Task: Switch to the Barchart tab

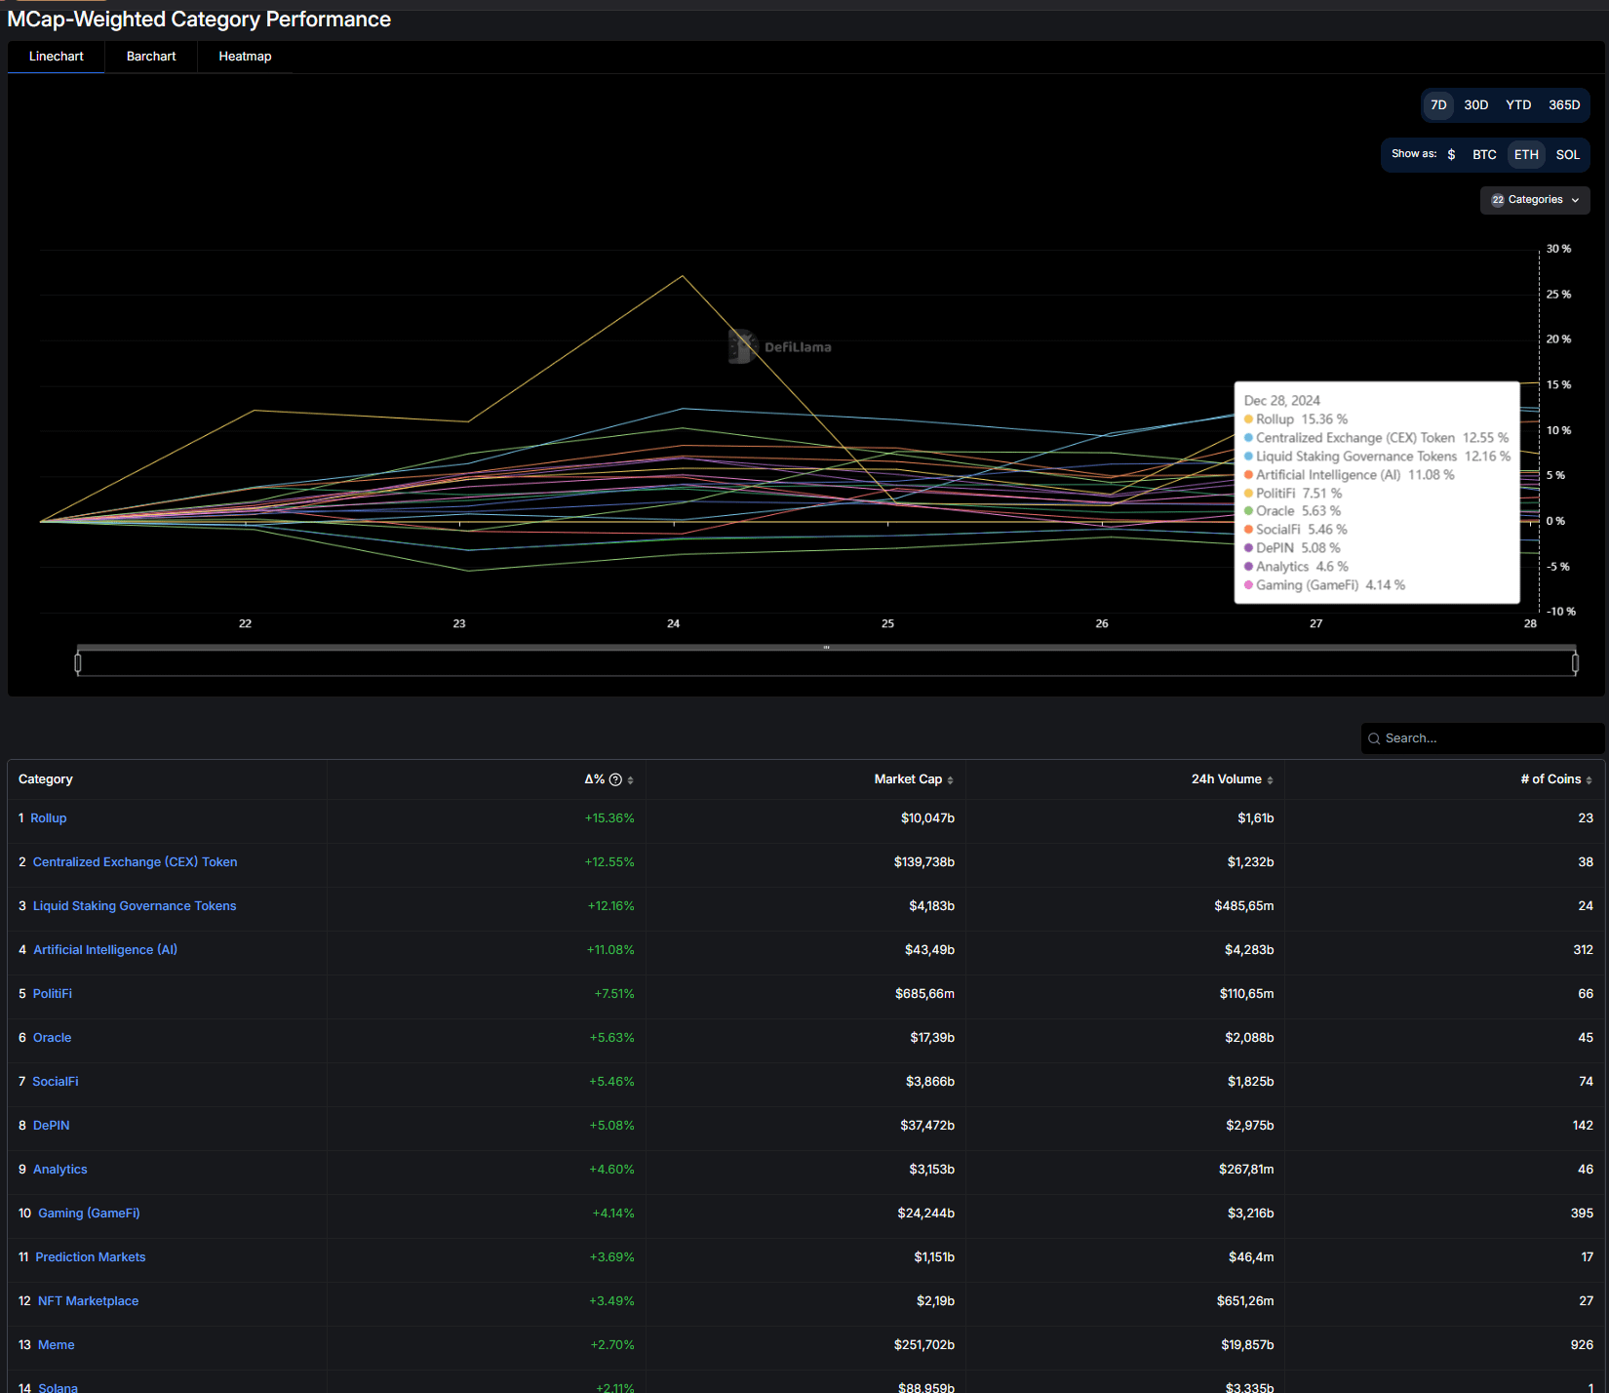Action: point(150,56)
